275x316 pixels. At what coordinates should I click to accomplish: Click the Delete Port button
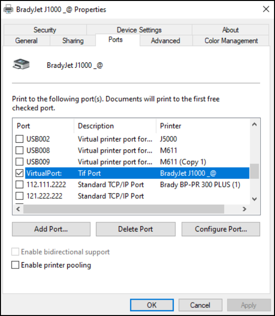[x=136, y=229]
